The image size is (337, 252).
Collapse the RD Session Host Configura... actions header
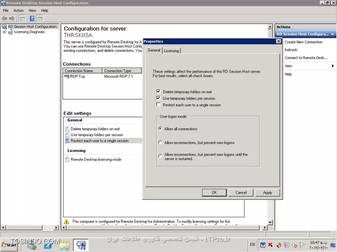point(333,34)
